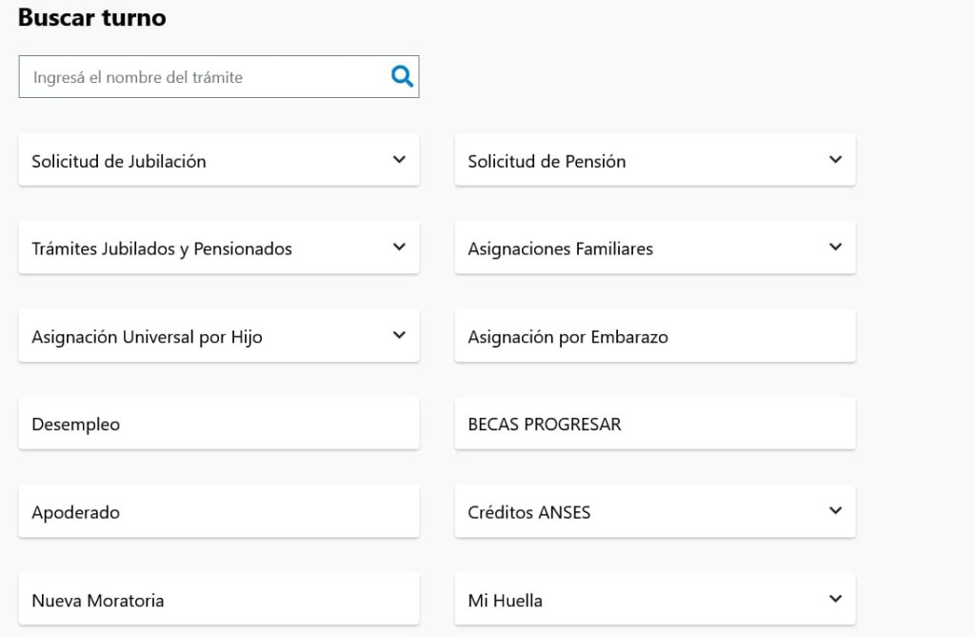This screenshot has width=975, height=637.
Task: Click the Solicitud de Pensión label
Action: [547, 161]
